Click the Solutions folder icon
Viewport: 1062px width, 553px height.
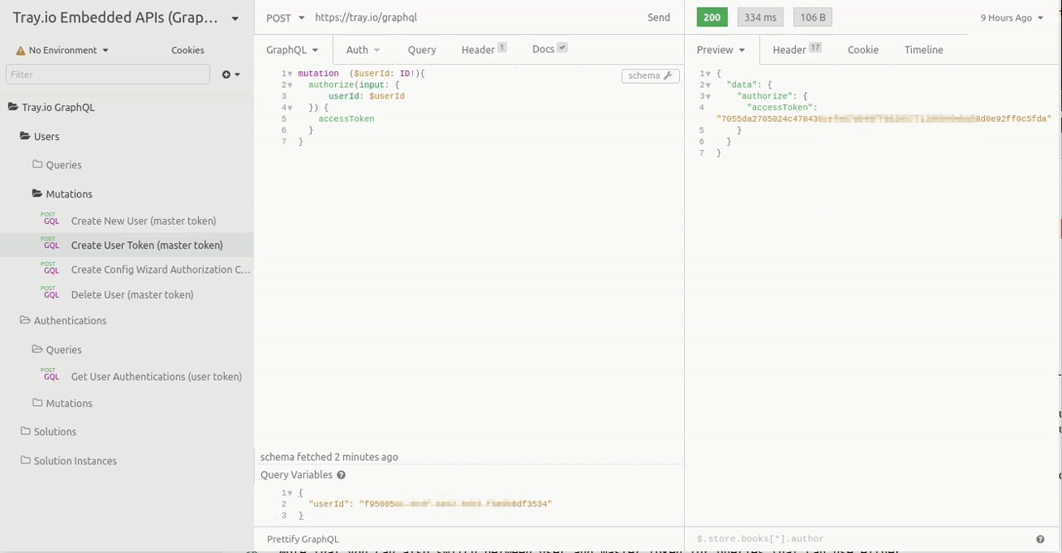click(x=25, y=431)
